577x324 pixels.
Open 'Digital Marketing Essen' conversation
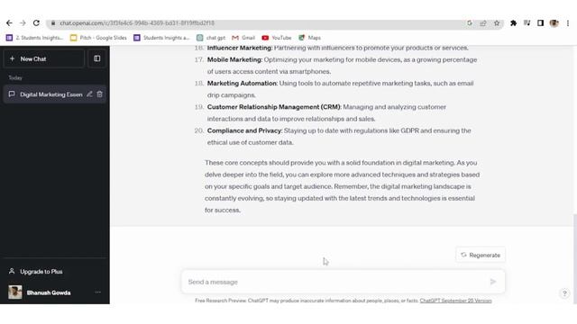(50, 94)
